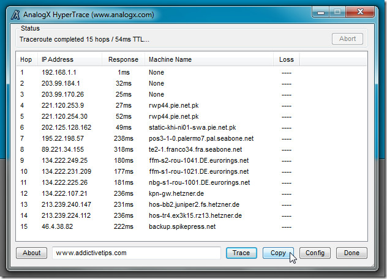
Task: Click the Loss column header
Action: coord(287,59)
